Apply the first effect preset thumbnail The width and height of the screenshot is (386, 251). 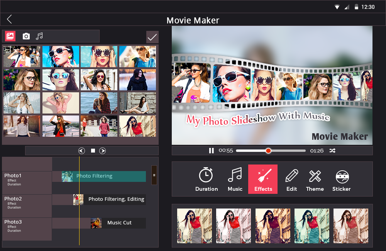(x=195, y=226)
